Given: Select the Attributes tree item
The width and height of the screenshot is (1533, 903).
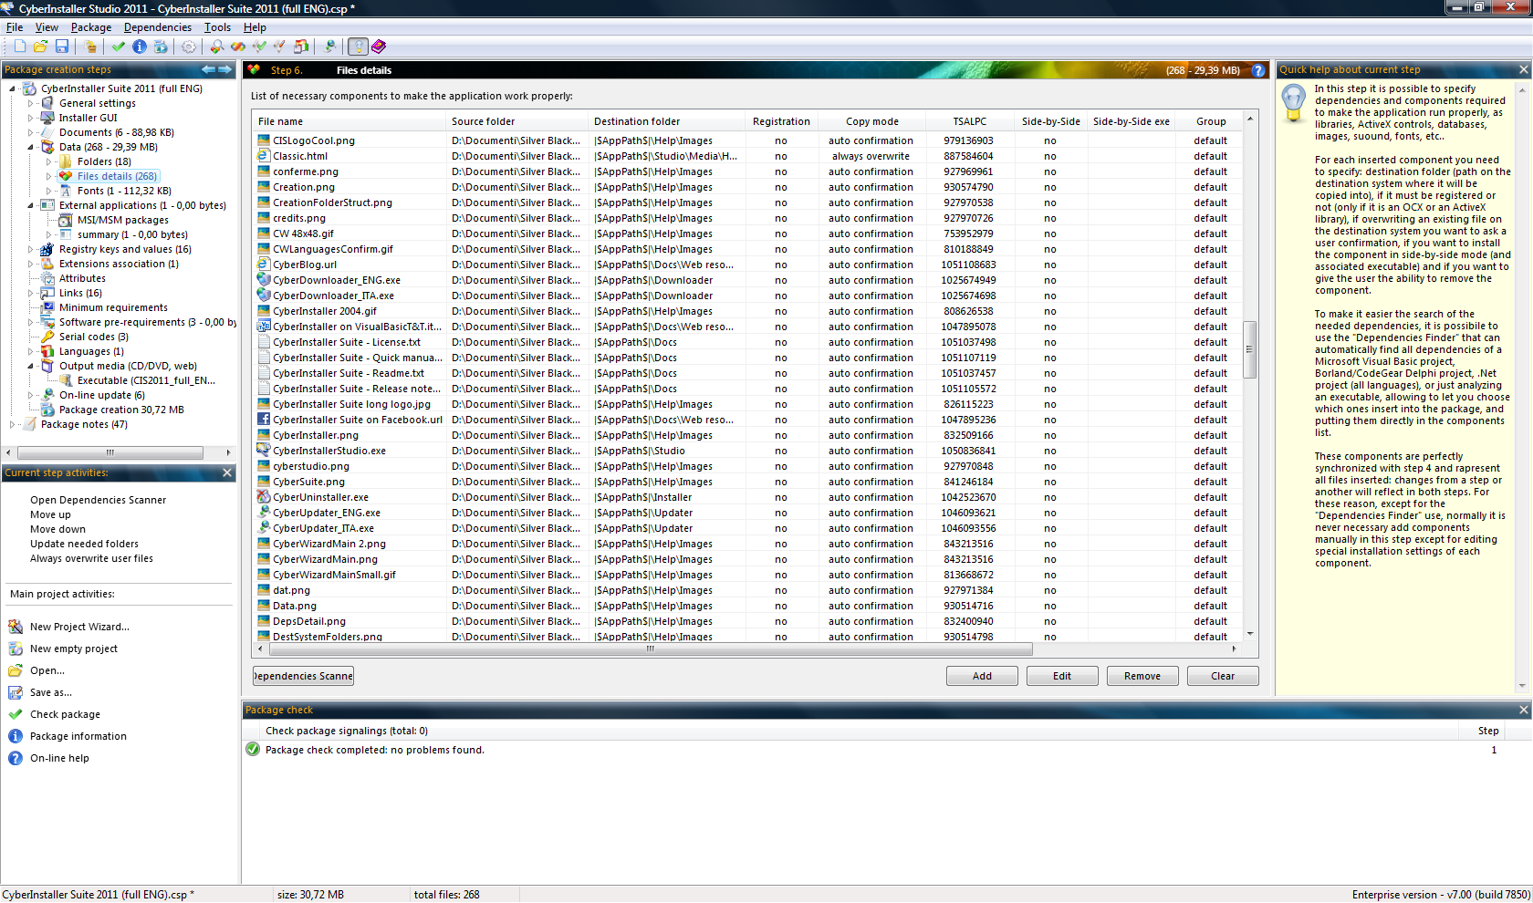Looking at the screenshot, I should [82, 278].
